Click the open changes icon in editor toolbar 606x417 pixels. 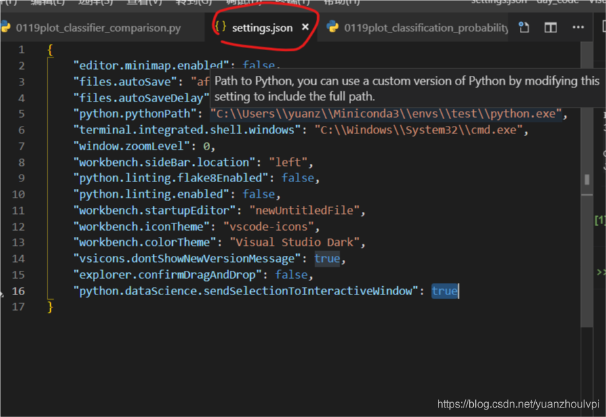pos(524,27)
